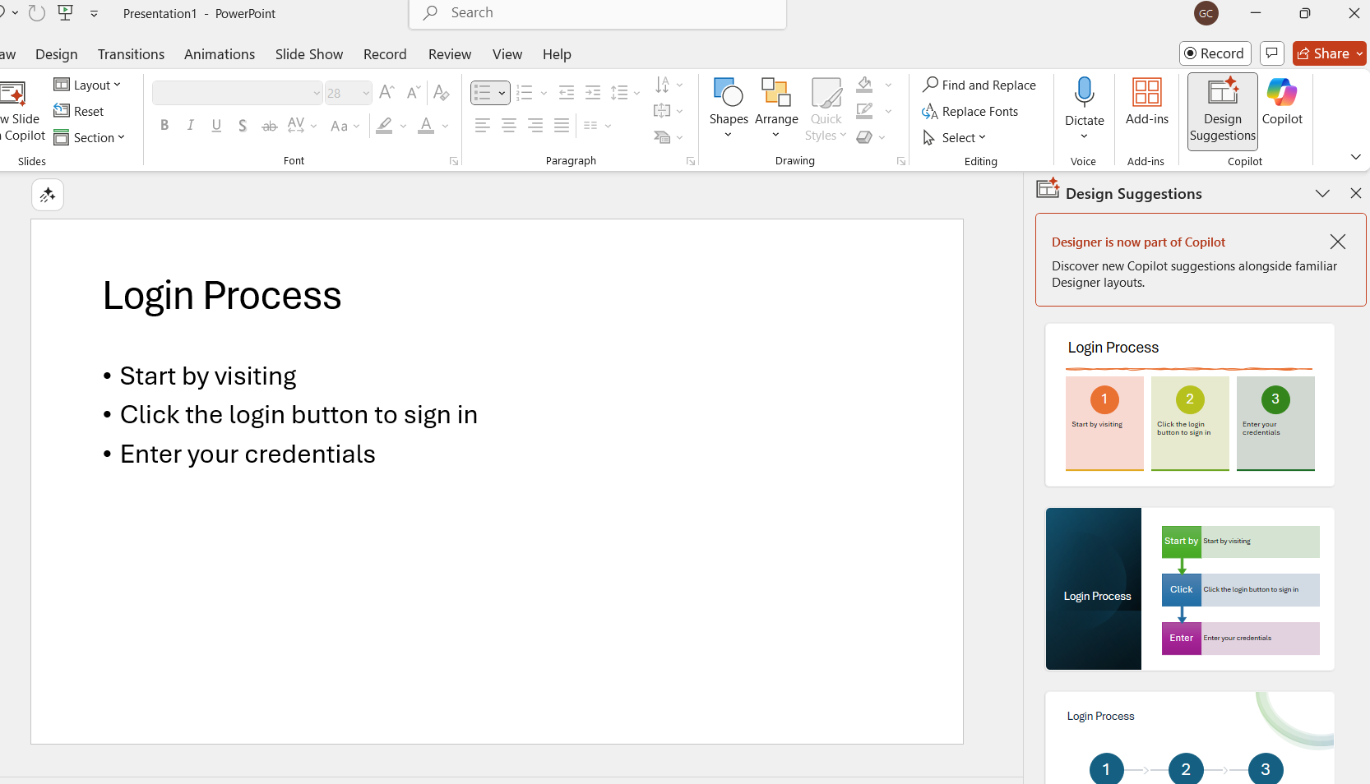Center-align the paragraph text
This screenshot has width=1370, height=784.
[x=509, y=126]
